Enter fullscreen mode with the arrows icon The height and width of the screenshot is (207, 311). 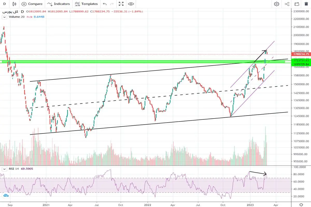point(121,4)
